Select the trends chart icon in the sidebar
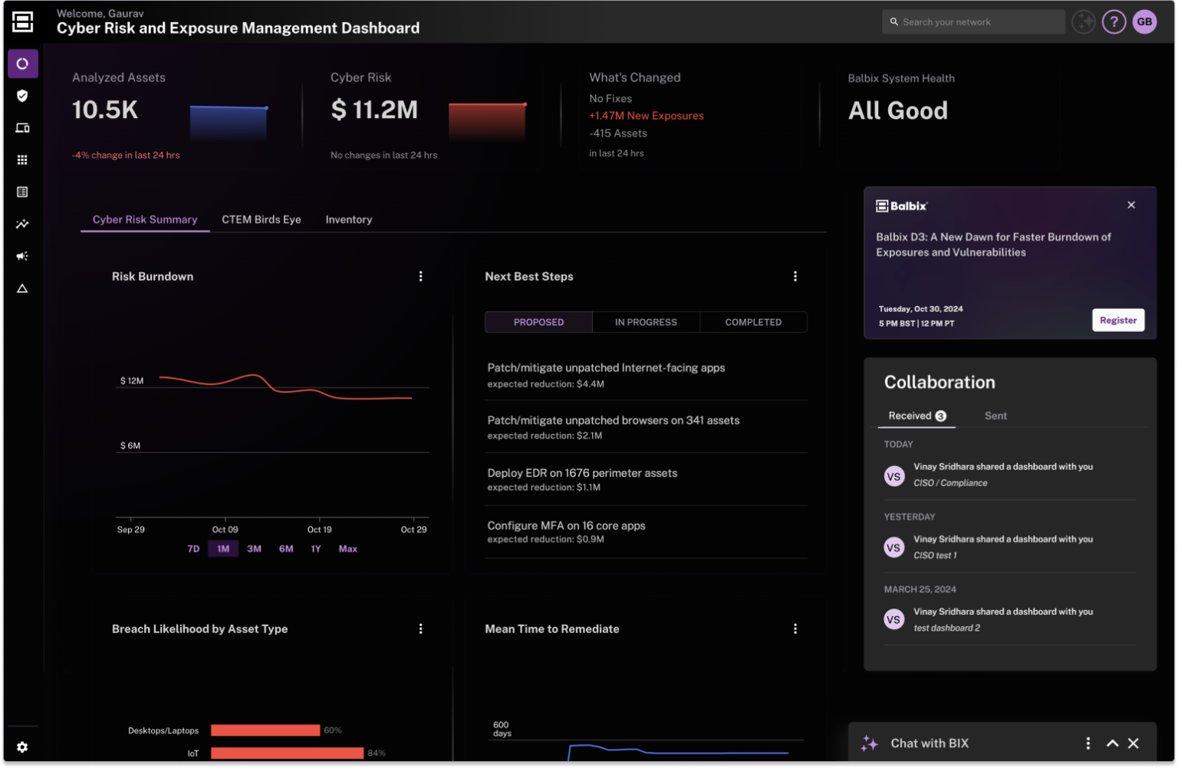Image resolution: width=1178 pixels, height=768 pixels. (x=22, y=224)
